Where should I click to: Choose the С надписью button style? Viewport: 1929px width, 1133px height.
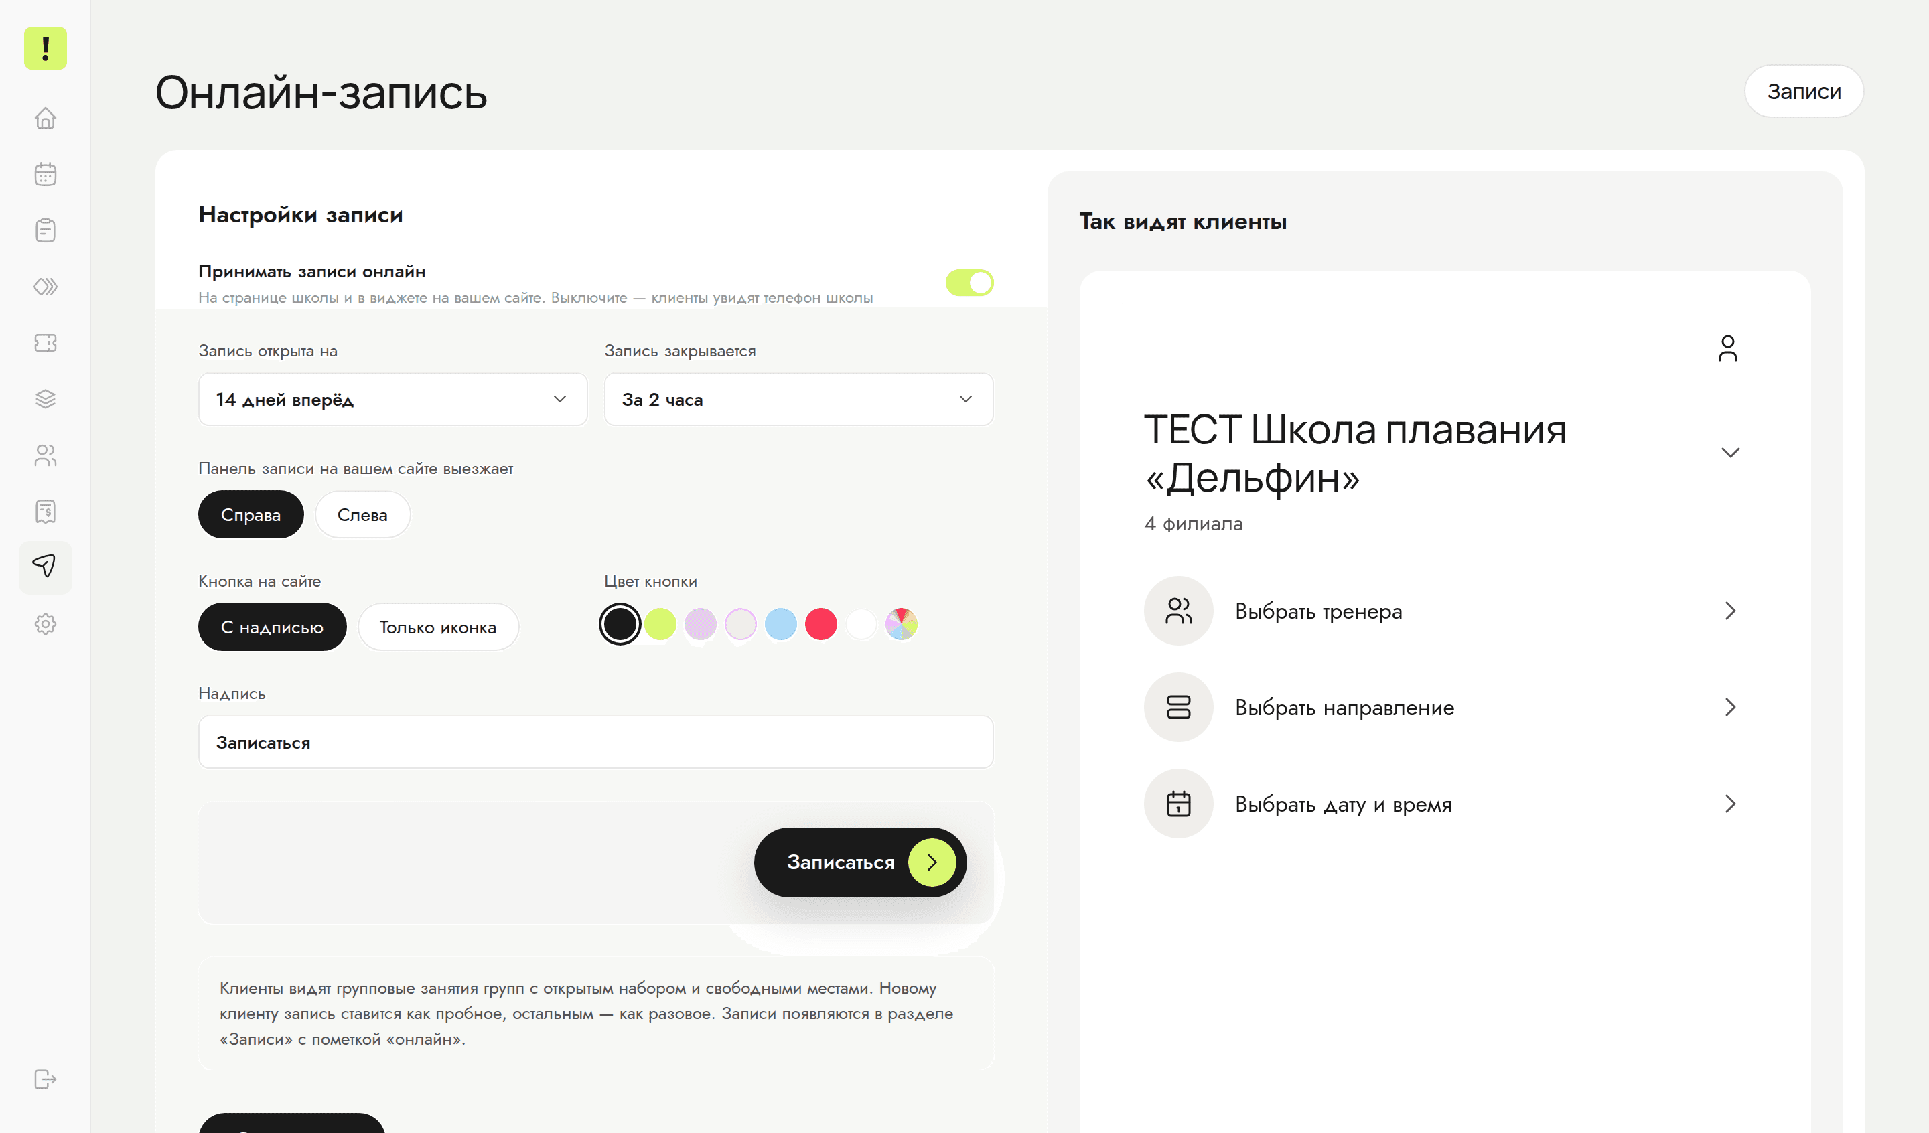(x=272, y=627)
